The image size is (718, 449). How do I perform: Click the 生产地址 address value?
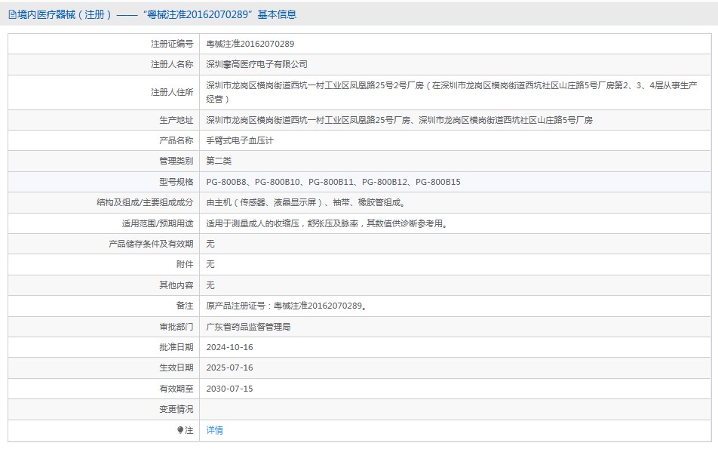400,120
